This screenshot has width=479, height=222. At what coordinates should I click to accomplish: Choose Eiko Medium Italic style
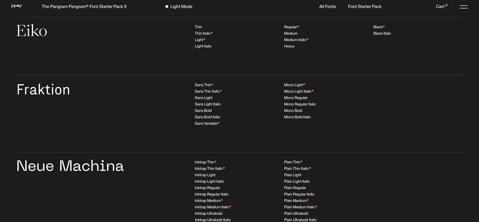coord(296,40)
